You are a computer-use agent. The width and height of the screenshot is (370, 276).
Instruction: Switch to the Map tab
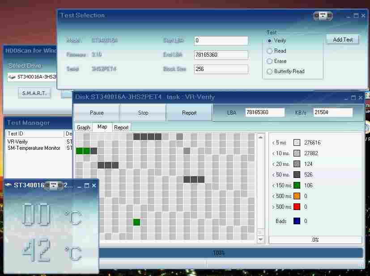[x=102, y=127]
